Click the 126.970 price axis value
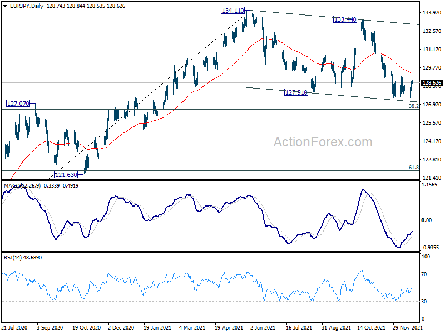This screenshot has width=445, height=334. tap(432, 105)
